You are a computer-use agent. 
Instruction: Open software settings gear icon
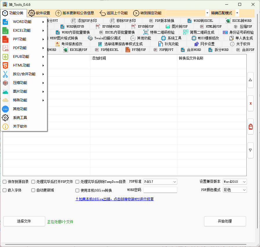click(32, 13)
